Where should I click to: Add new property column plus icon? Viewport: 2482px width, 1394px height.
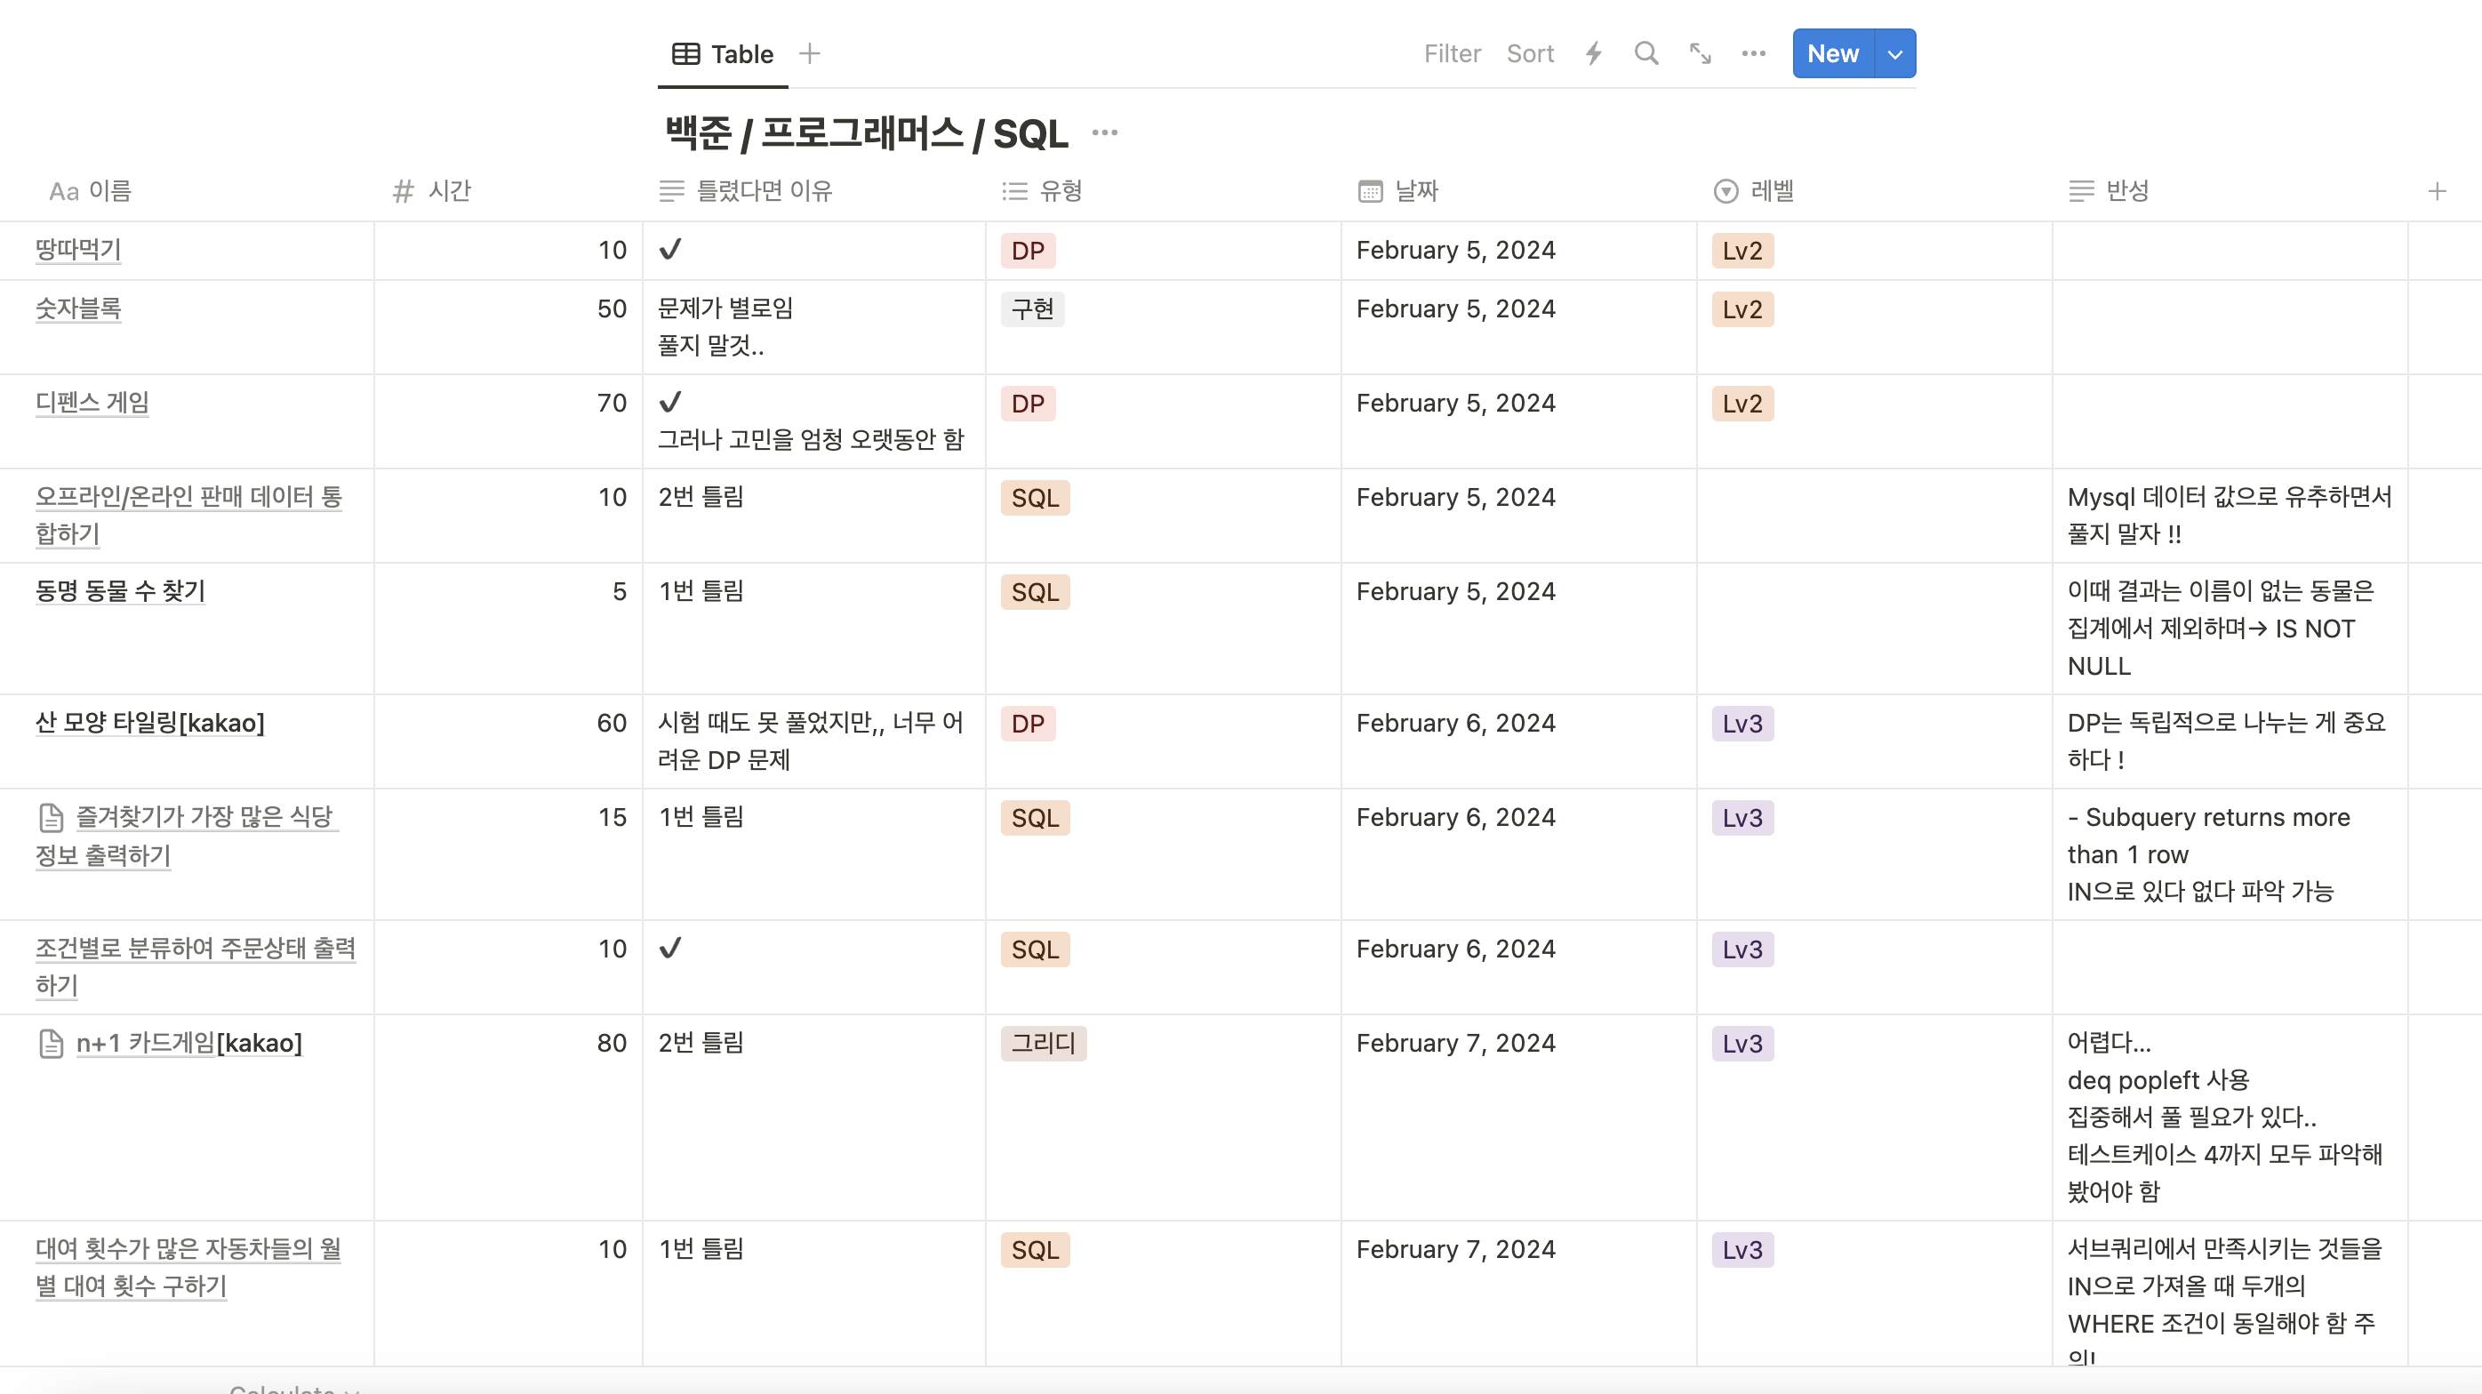(x=2437, y=191)
